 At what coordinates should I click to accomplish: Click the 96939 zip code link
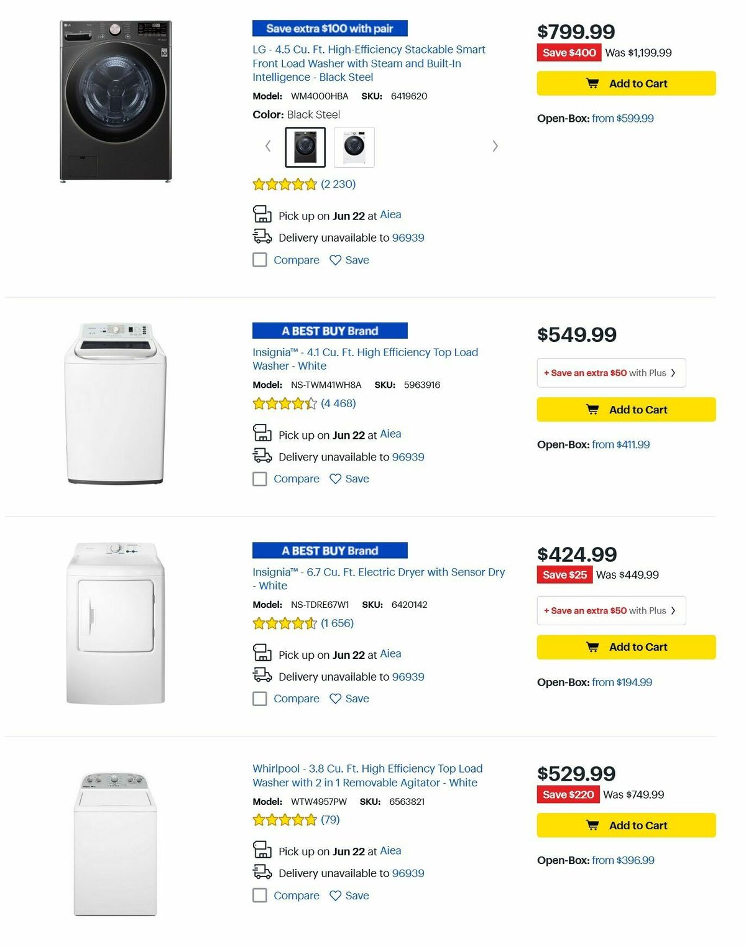[408, 237]
